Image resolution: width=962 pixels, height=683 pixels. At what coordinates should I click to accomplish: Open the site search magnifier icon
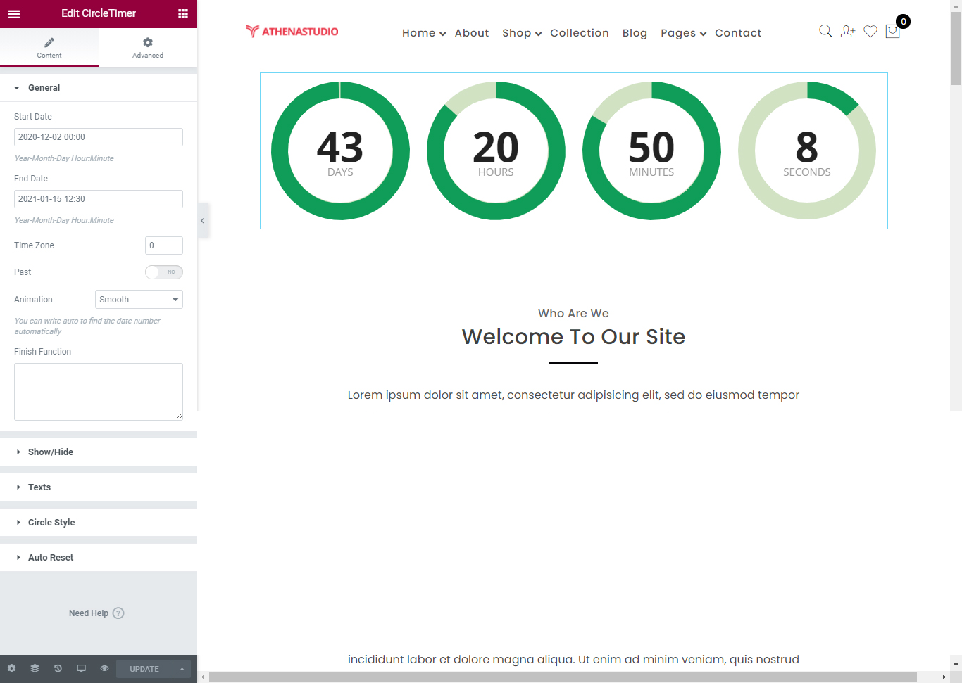click(x=825, y=31)
